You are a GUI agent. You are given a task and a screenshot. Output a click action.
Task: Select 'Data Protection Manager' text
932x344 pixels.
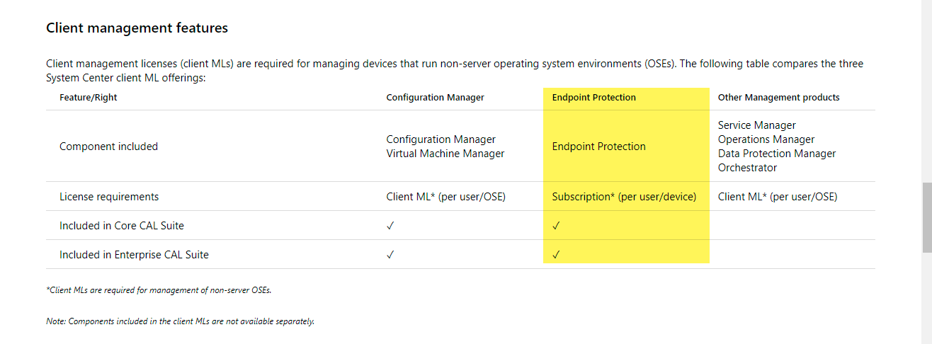[777, 154]
